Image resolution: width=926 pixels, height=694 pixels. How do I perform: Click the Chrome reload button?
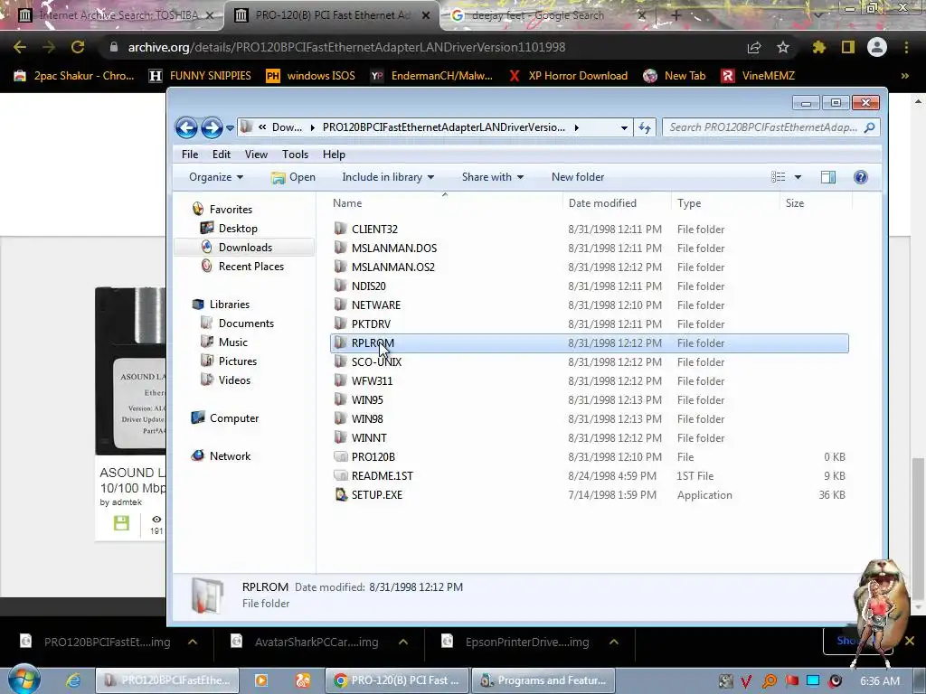tap(78, 47)
